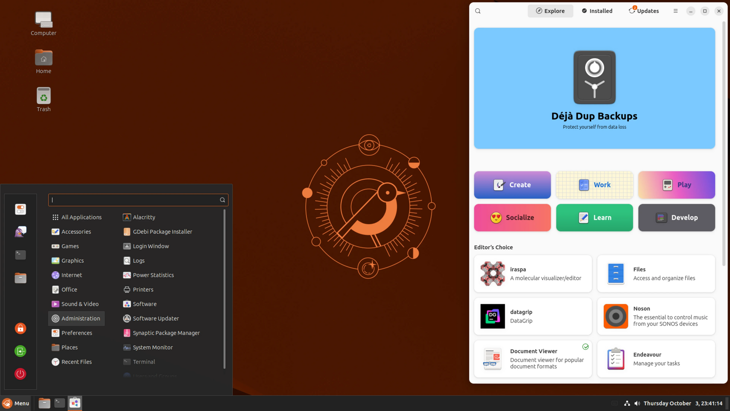Open the Create category button

click(x=512, y=185)
